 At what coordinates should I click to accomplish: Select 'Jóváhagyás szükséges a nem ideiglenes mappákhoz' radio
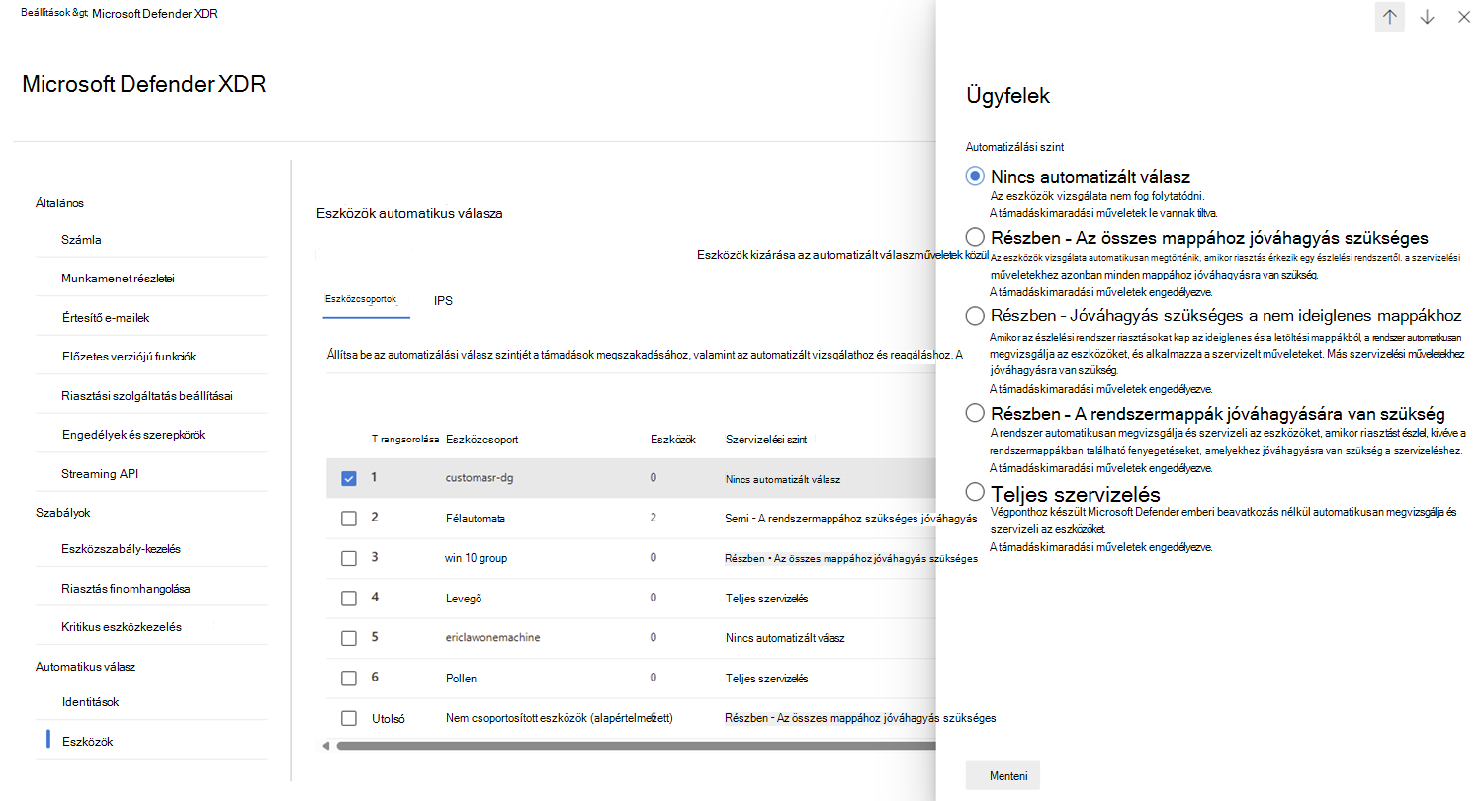tap(975, 315)
